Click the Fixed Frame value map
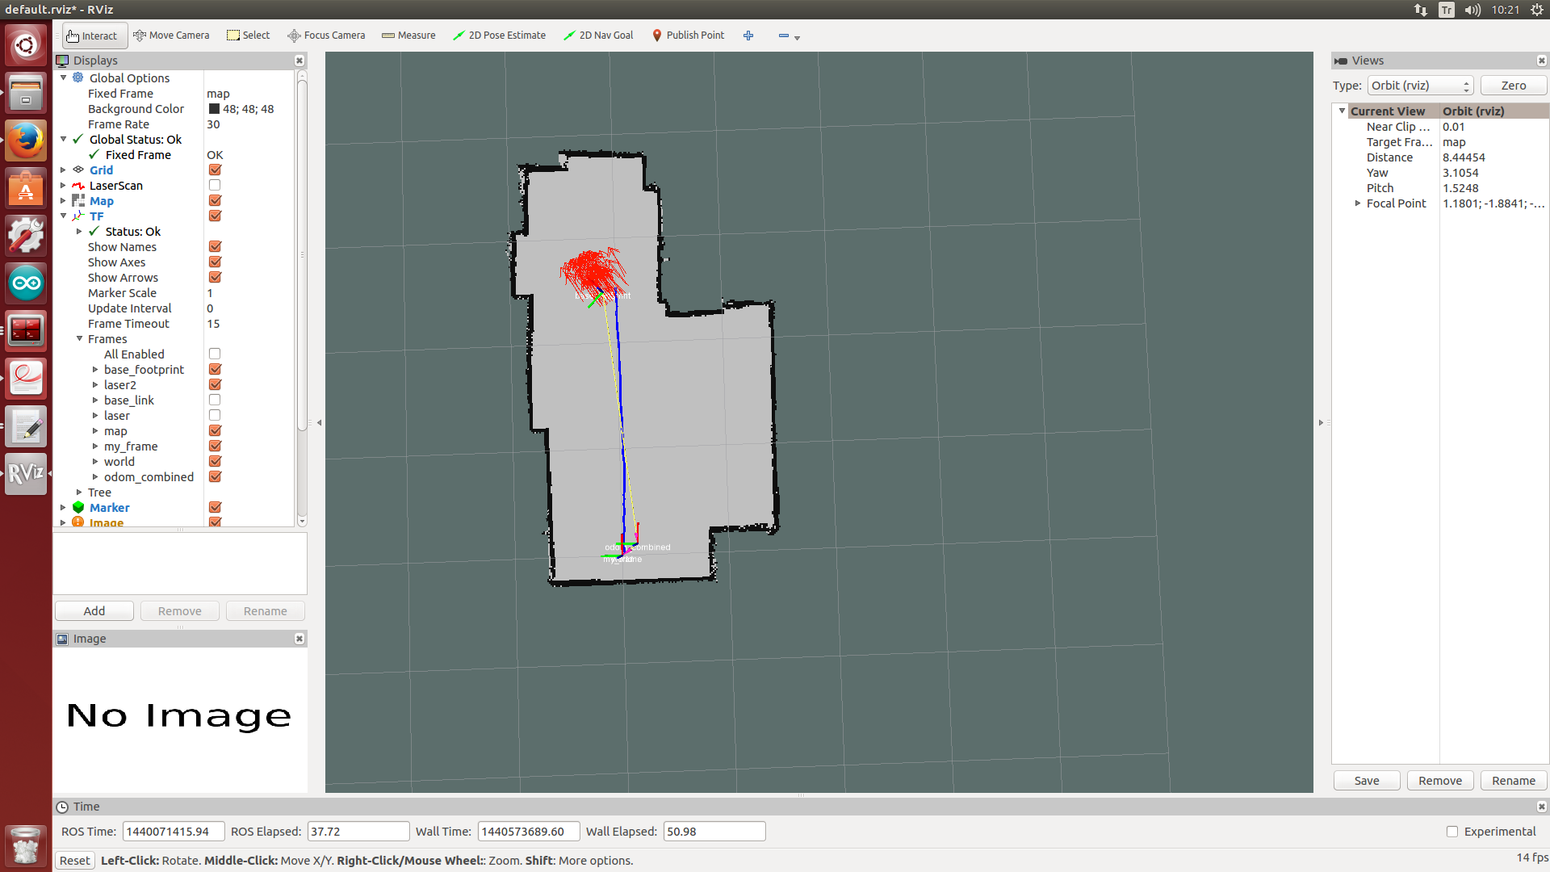 point(218,94)
